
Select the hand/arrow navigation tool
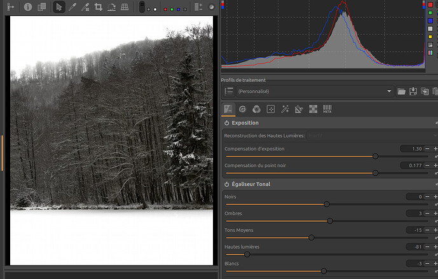point(59,8)
